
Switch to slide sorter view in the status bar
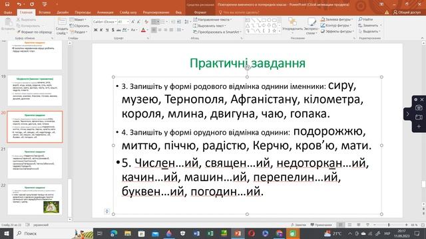pyautogui.click(x=349, y=225)
